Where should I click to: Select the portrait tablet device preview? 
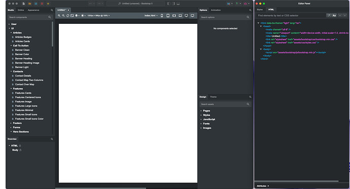(168, 16)
